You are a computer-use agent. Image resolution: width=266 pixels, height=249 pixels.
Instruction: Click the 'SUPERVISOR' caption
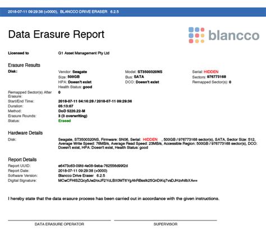(166, 224)
